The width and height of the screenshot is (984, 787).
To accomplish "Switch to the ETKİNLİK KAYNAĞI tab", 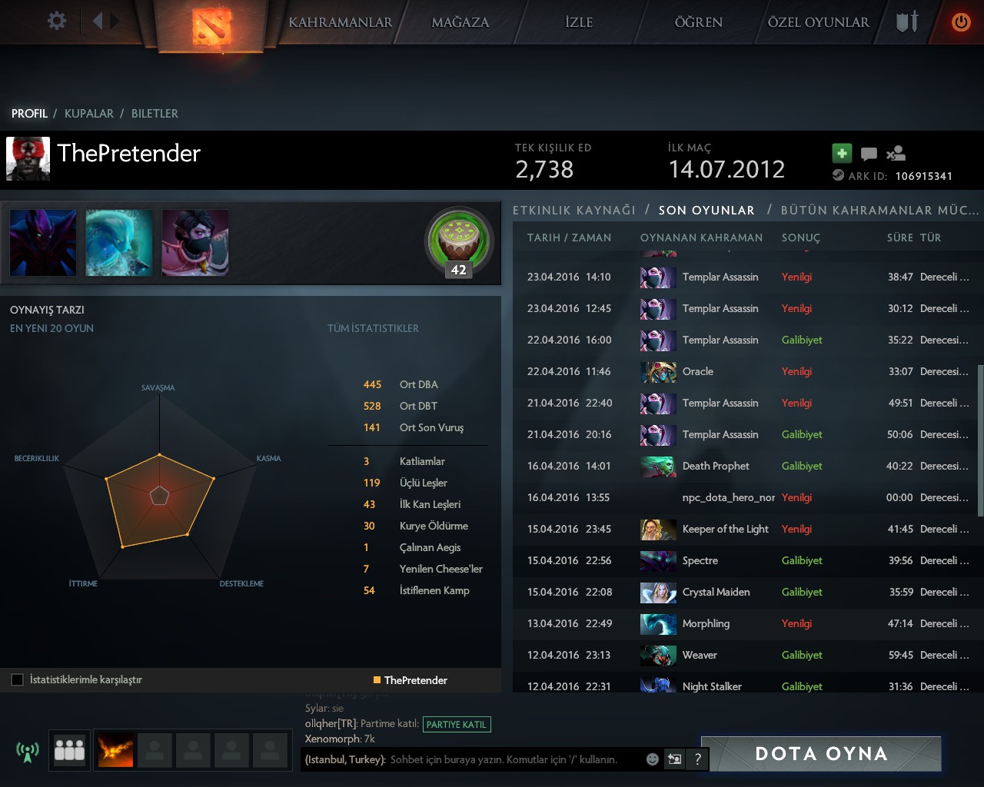I will pyautogui.click(x=574, y=210).
